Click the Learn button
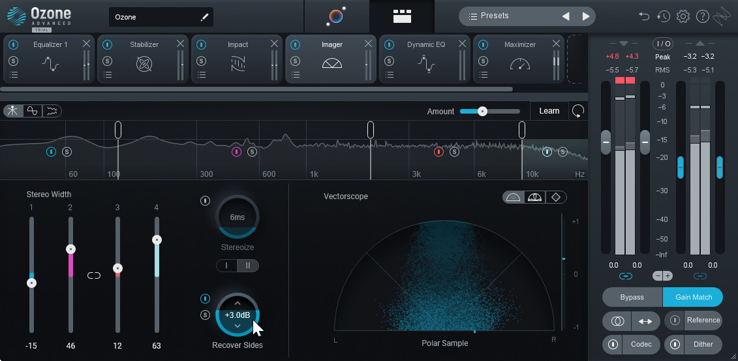The image size is (738, 361). (549, 111)
